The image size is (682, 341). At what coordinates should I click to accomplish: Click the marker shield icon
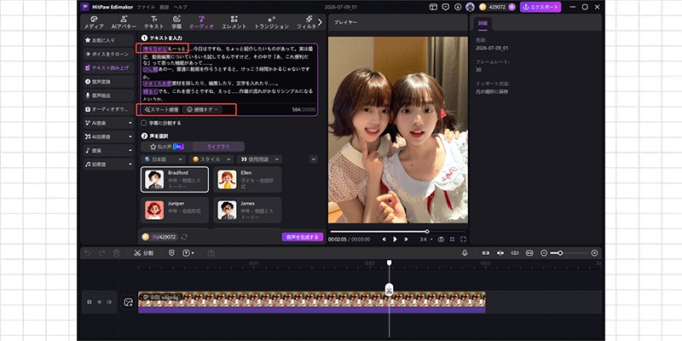tap(172, 252)
